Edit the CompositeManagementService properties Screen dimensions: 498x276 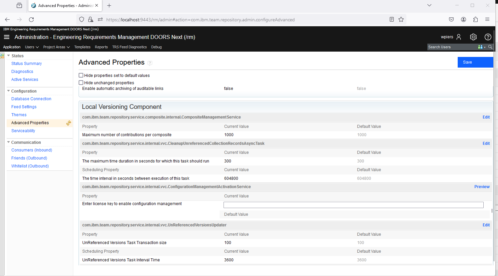[486, 117]
